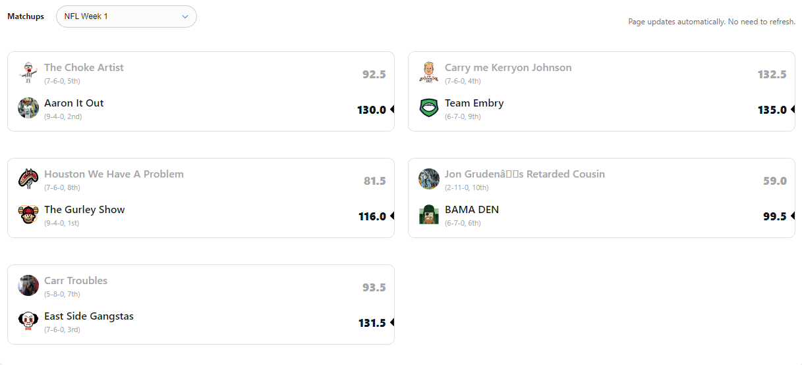This screenshot has width=802, height=365.
Task: Click Carry me Kerryon Johnson avatar
Action: pyautogui.click(x=429, y=72)
